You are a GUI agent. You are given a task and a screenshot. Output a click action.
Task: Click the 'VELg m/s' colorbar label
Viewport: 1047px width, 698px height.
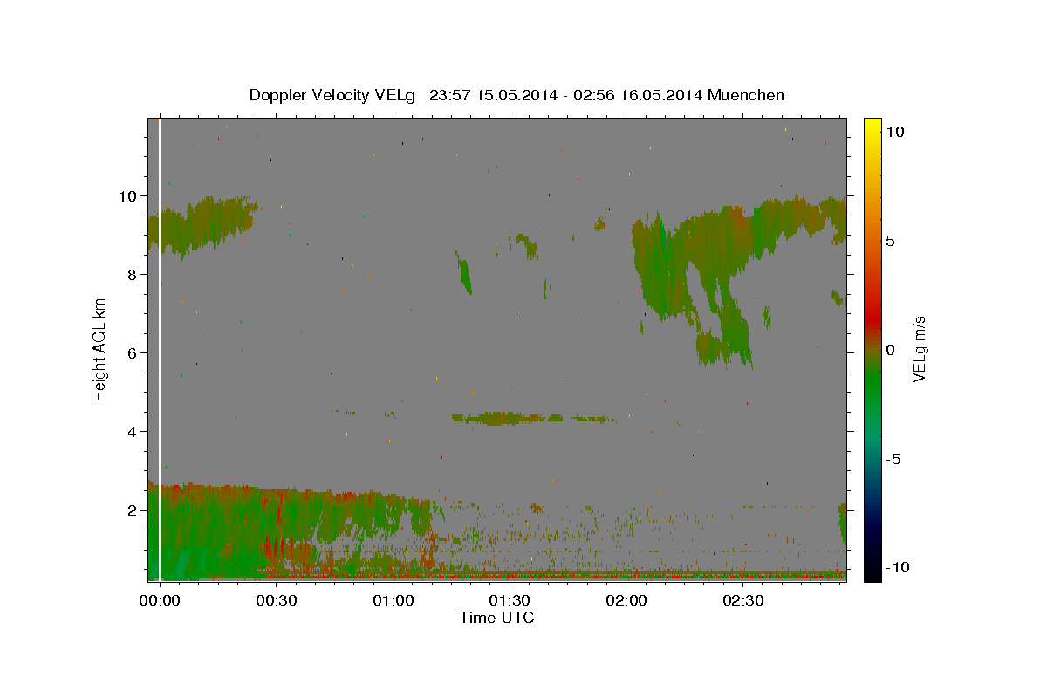pos(920,349)
